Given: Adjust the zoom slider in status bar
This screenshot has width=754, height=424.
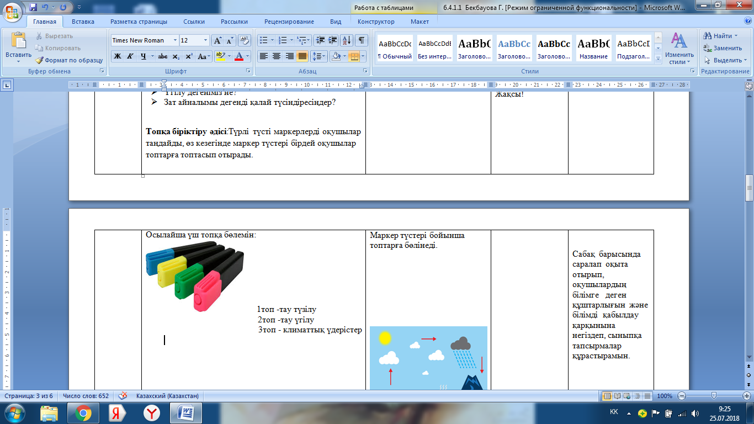Looking at the screenshot, I should [714, 396].
